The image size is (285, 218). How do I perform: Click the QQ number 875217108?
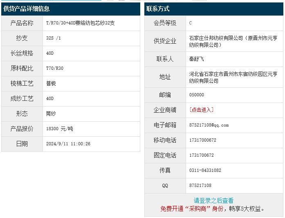[x=200, y=185]
